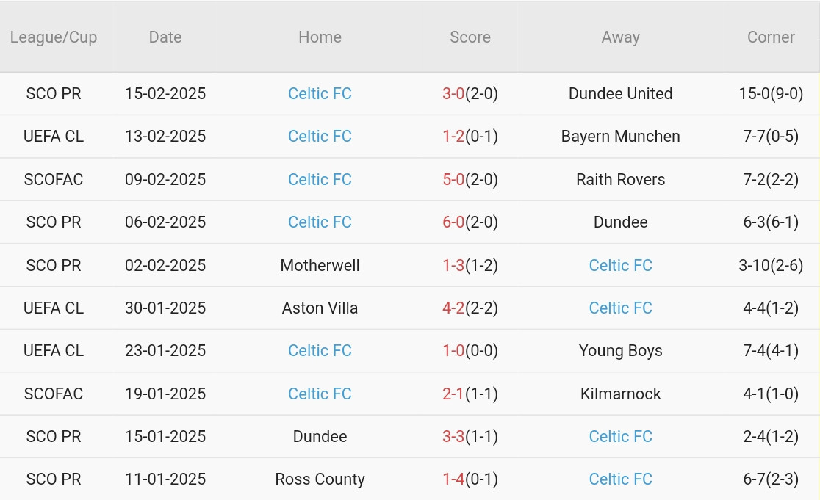Viewport: 820px width, 500px height.
Task: Click Celtic FC link in Dundee United row
Action: tap(320, 93)
